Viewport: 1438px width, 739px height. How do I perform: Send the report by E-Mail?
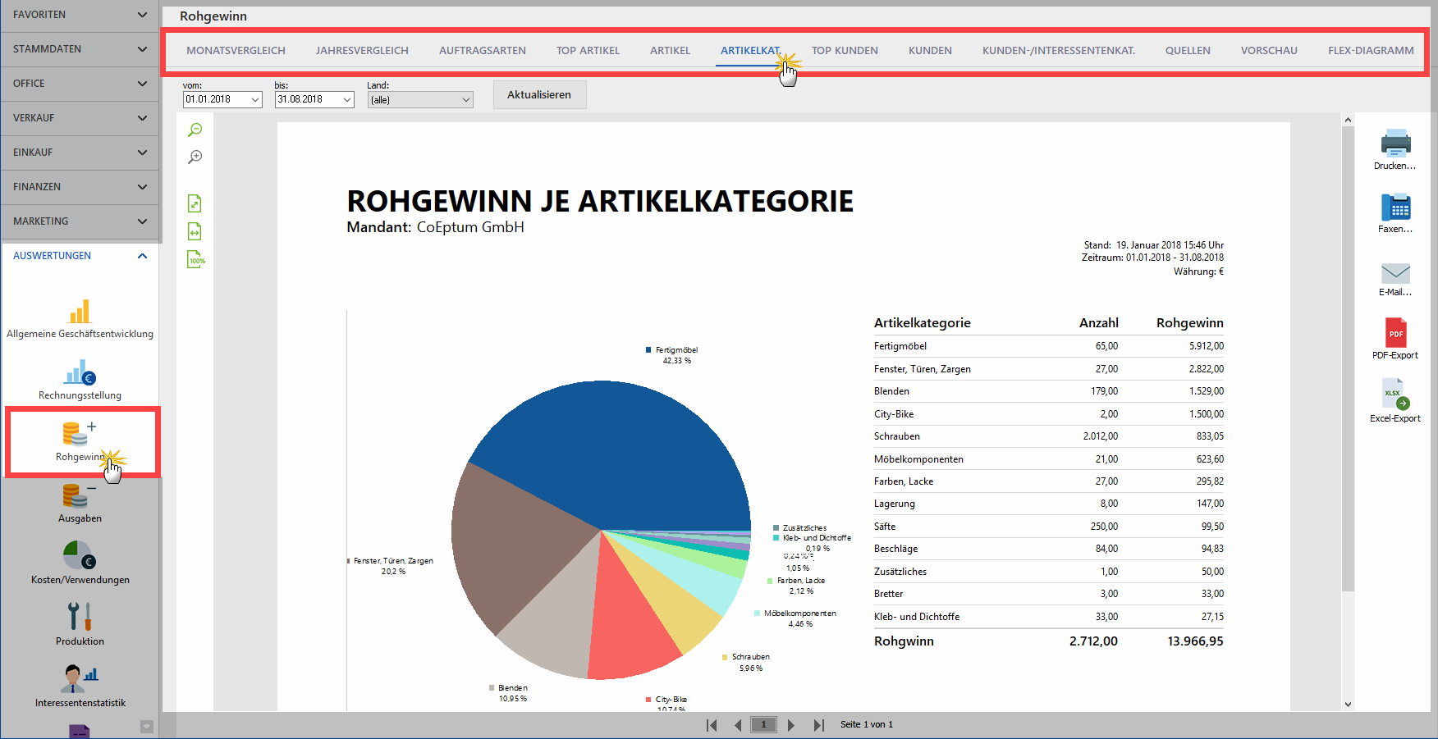click(x=1395, y=279)
